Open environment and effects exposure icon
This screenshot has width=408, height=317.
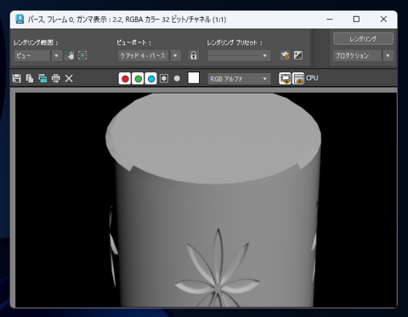click(298, 55)
